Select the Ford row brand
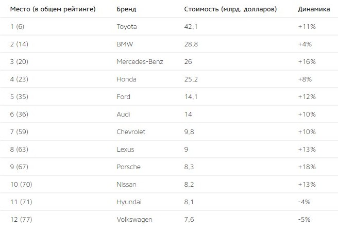 click(123, 96)
